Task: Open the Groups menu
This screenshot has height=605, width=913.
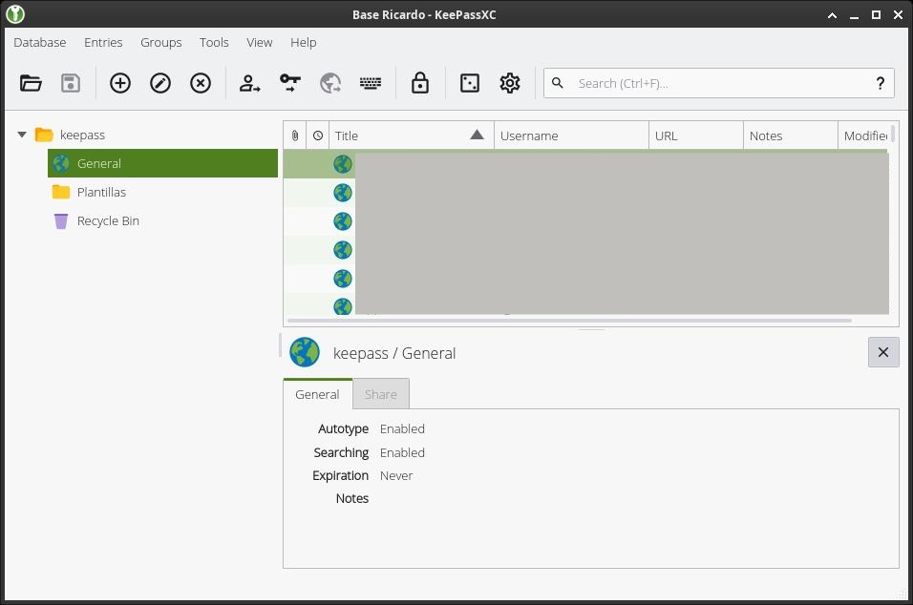Action: click(160, 43)
